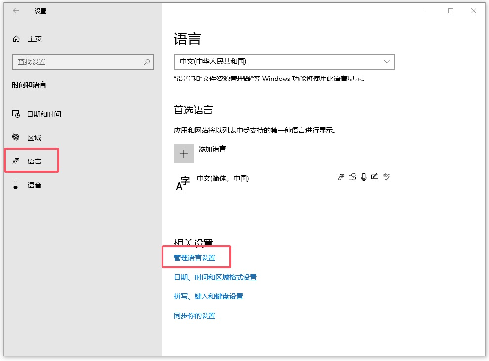489x361 pixels.
Task: Select 语言 in the left sidebar
Action: tap(34, 161)
